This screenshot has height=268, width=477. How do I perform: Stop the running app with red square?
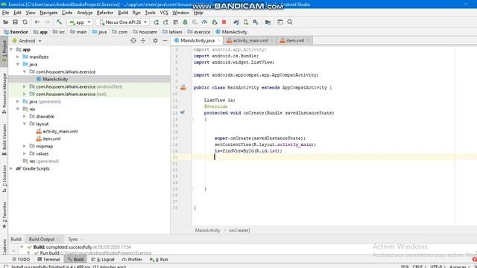(224, 22)
